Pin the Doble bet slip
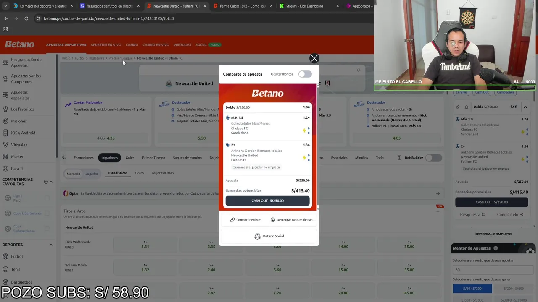Image resolution: width=538 pixels, height=302 pixels. tap(458, 107)
